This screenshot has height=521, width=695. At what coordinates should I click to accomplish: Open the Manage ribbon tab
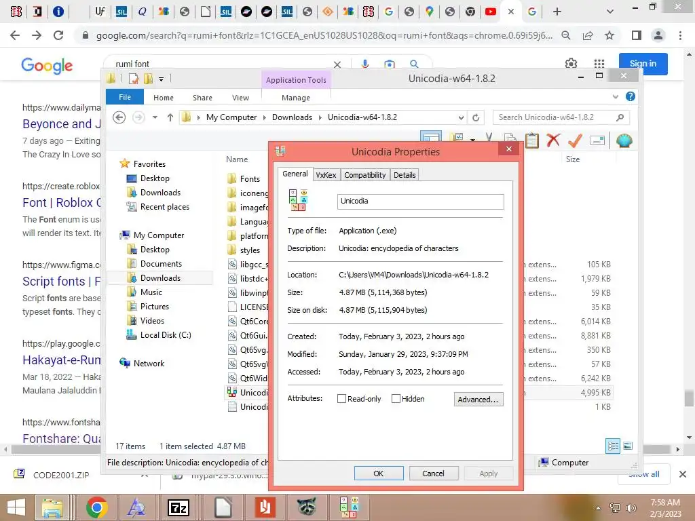[296, 98]
